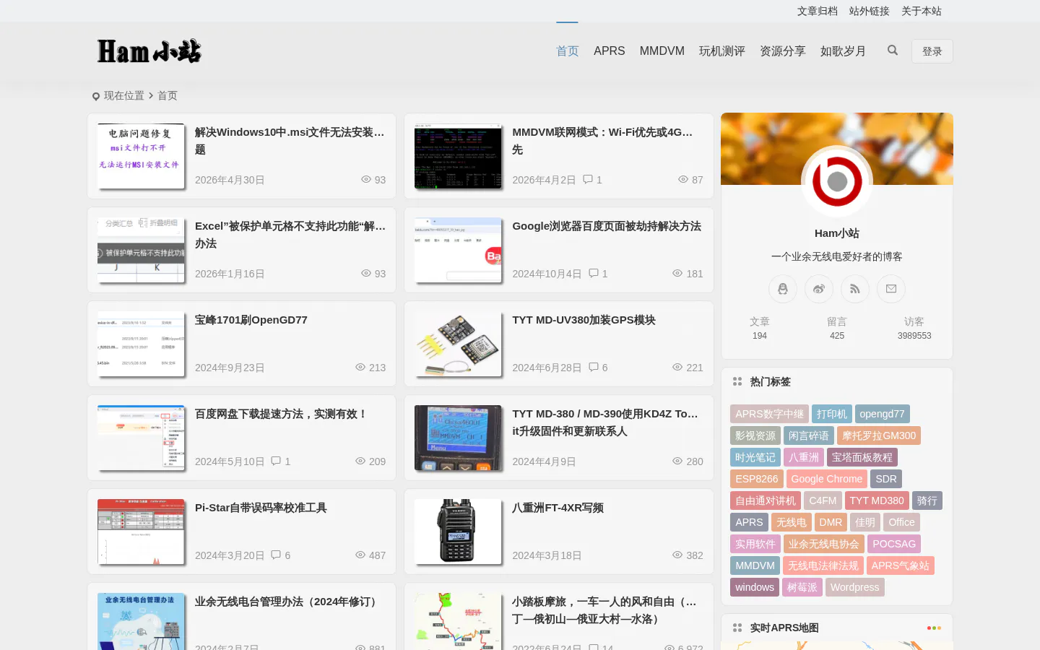Click the location pin icon beside 现在位置
This screenshot has height=650, width=1040.
pyautogui.click(x=96, y=96)
